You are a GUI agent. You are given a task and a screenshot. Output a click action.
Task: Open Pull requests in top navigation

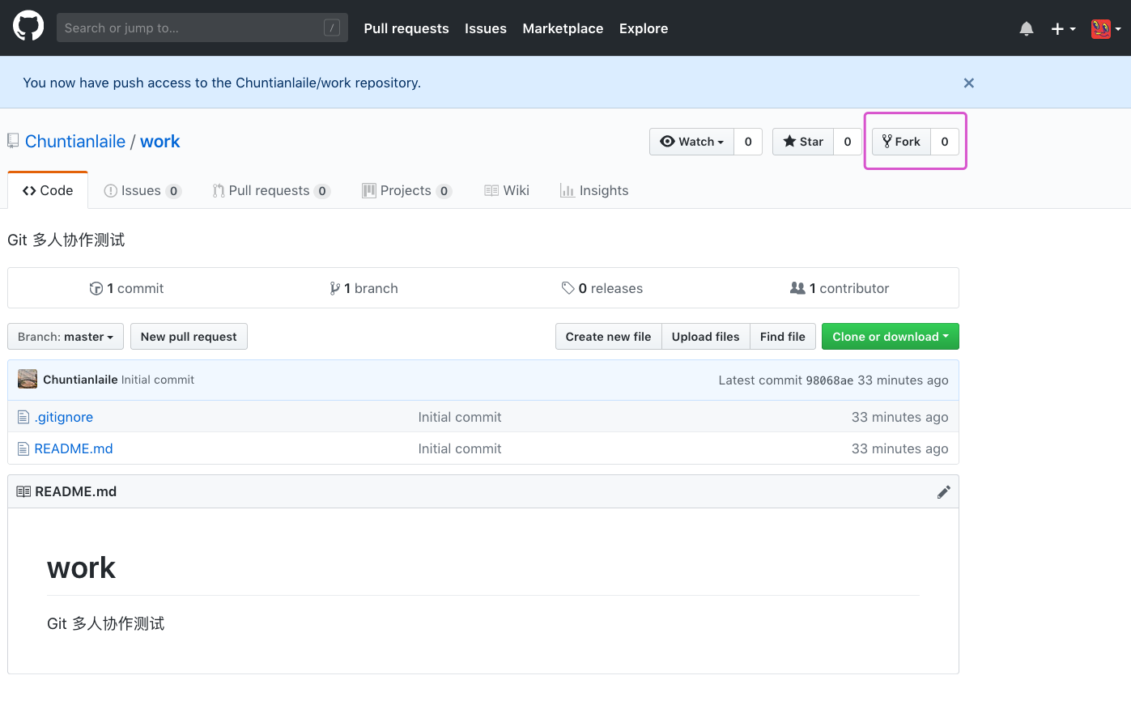[406, 28]
